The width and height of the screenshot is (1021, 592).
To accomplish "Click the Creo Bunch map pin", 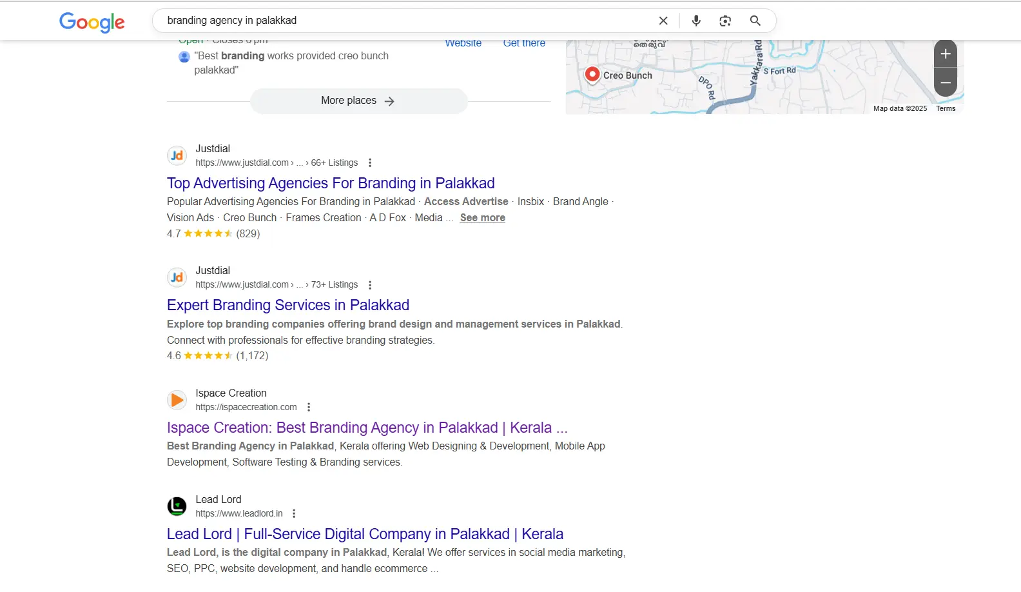I will pos(592,74).
